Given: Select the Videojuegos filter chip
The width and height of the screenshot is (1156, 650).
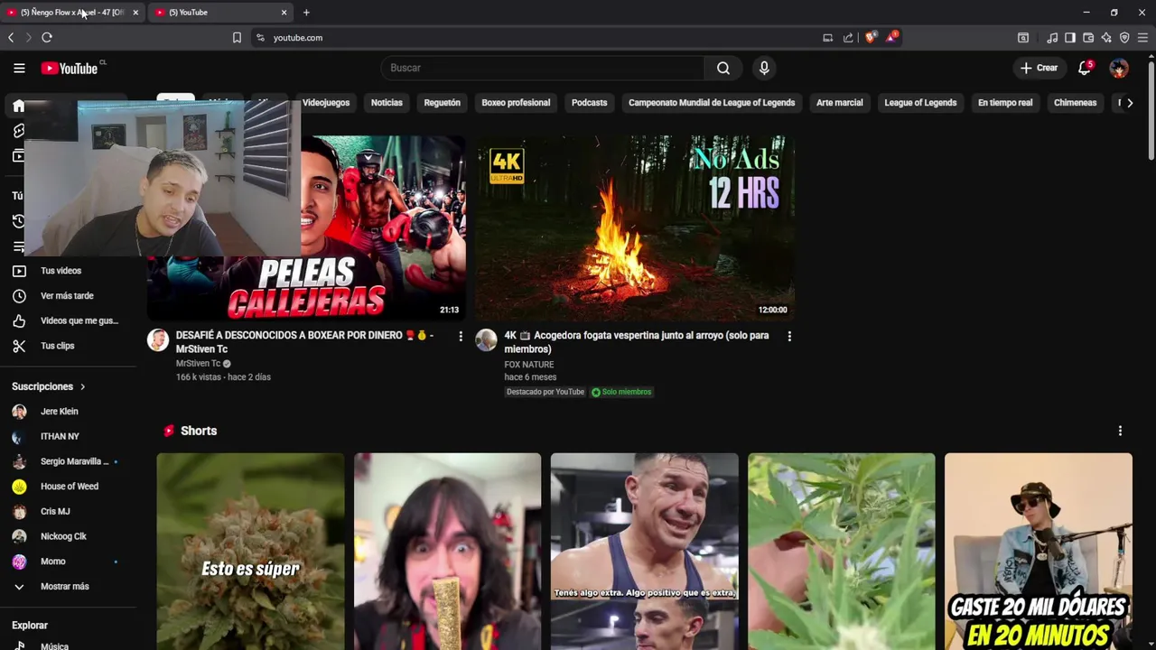Looking at the screenshot, I should pyautogui.click(x=326, y=102).
